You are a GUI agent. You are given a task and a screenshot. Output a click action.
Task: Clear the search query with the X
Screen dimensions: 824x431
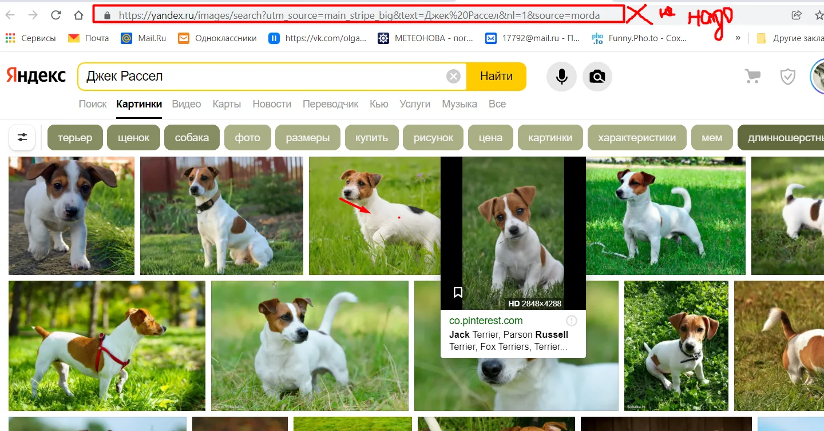click(x=454, y=76)
